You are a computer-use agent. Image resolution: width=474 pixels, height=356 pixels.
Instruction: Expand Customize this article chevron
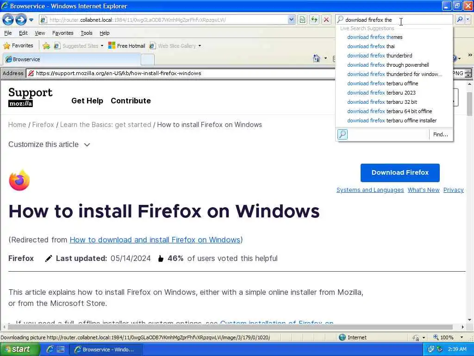tap(87, 145)
